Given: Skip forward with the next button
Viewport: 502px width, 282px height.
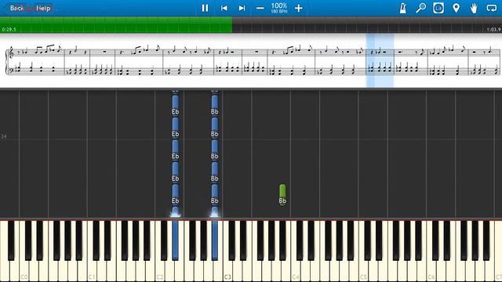Looking at the screenshot, I should 242,8.
